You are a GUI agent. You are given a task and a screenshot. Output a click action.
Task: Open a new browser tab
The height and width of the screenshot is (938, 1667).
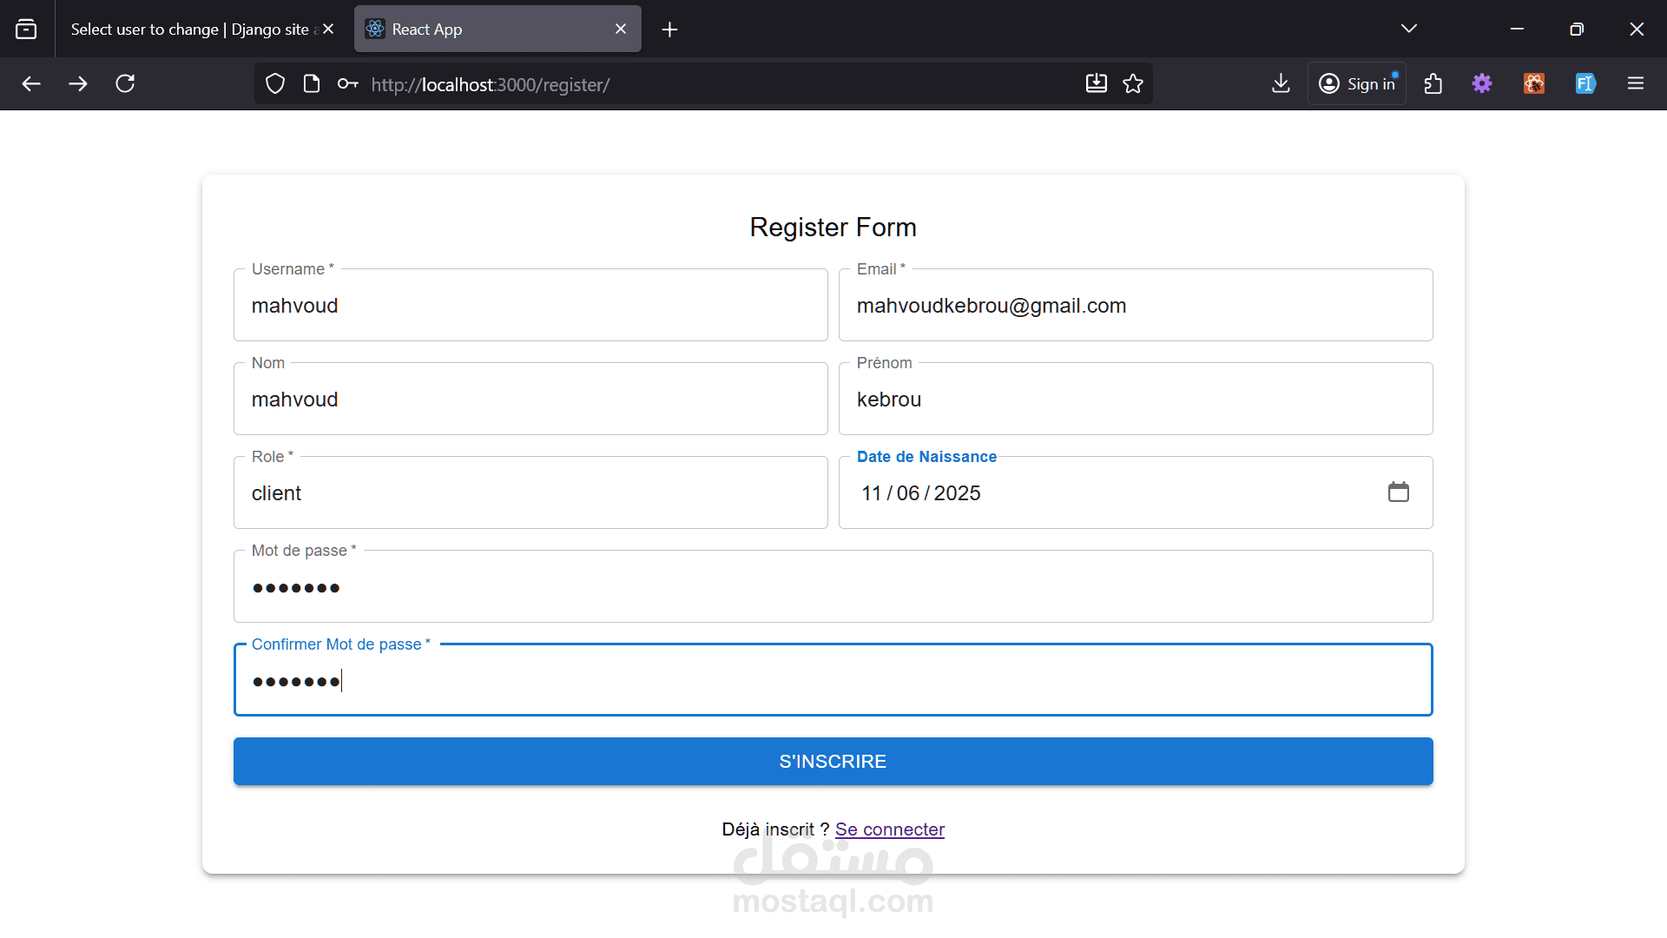point(669,30)
